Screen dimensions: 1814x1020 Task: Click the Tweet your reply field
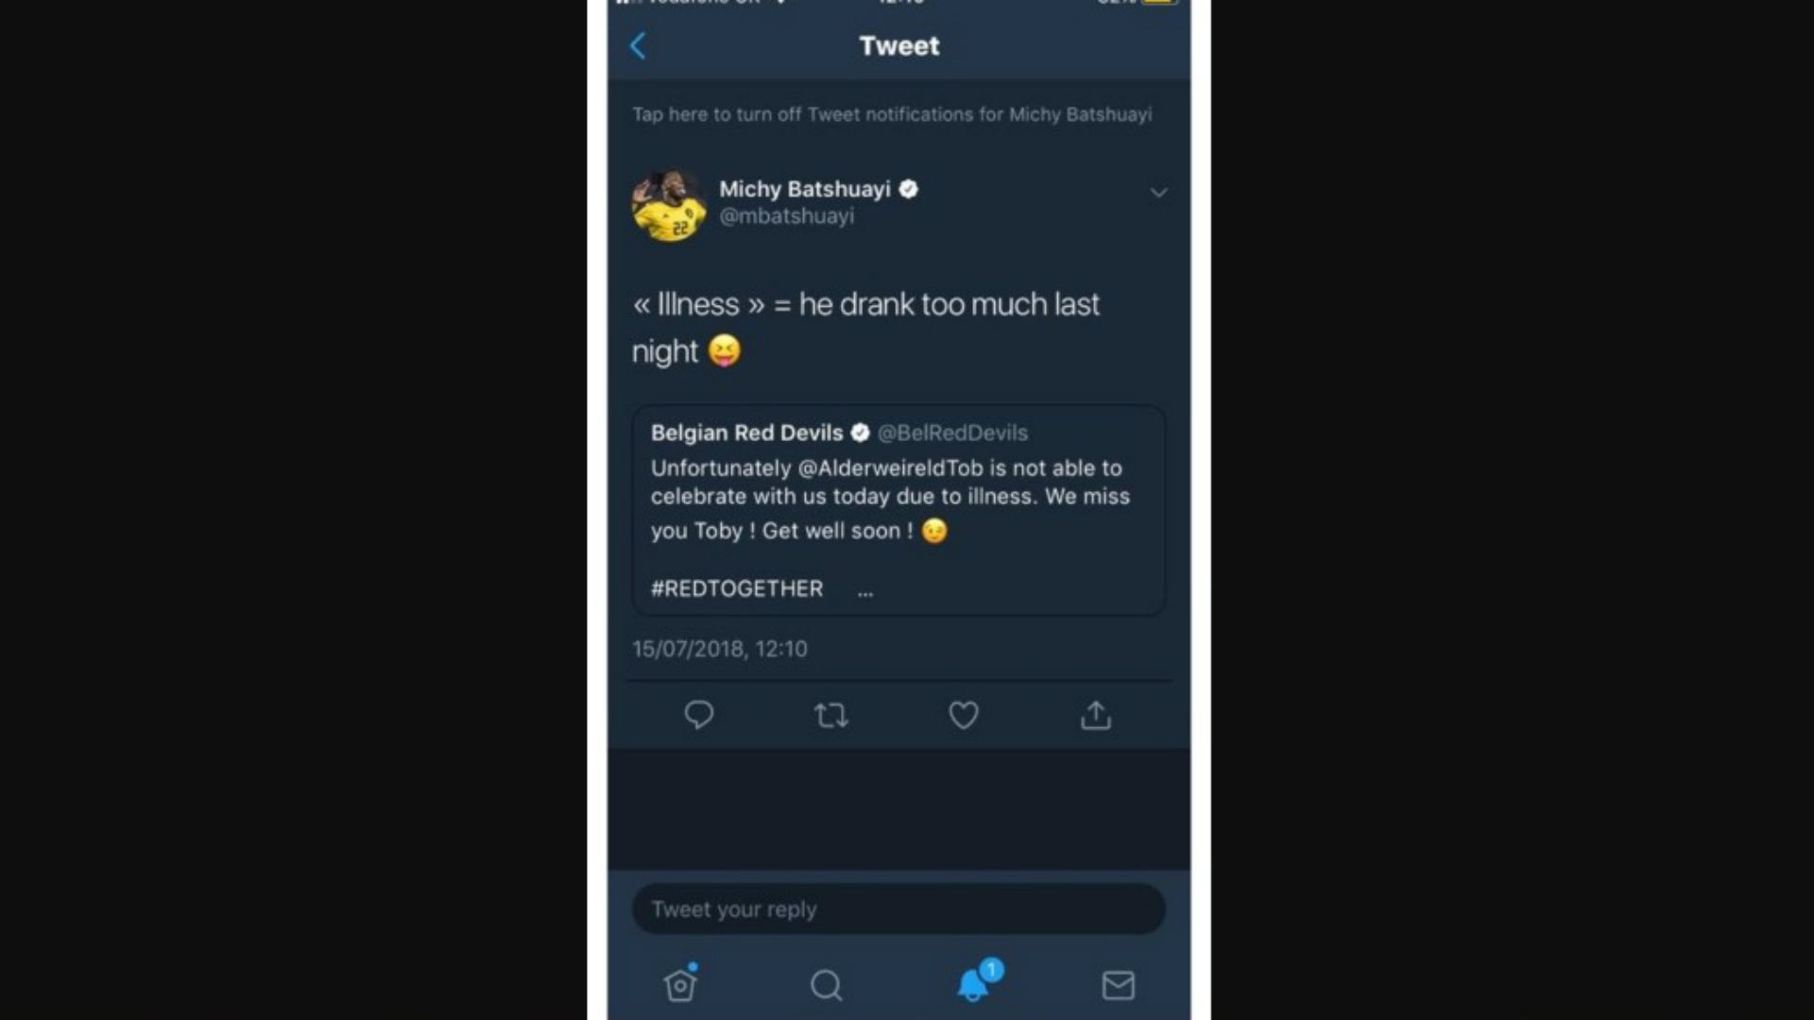898,909
